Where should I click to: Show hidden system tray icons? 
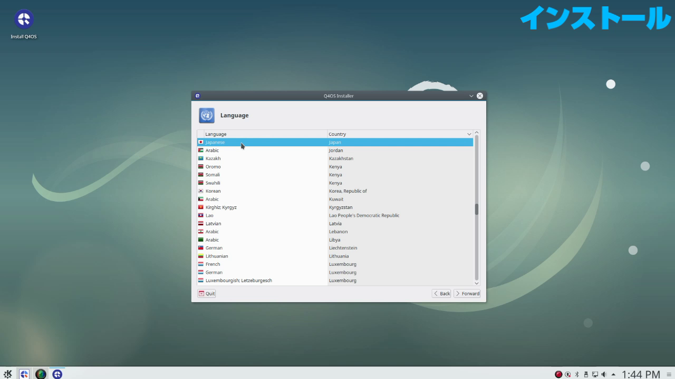click(x=613, y=375)
